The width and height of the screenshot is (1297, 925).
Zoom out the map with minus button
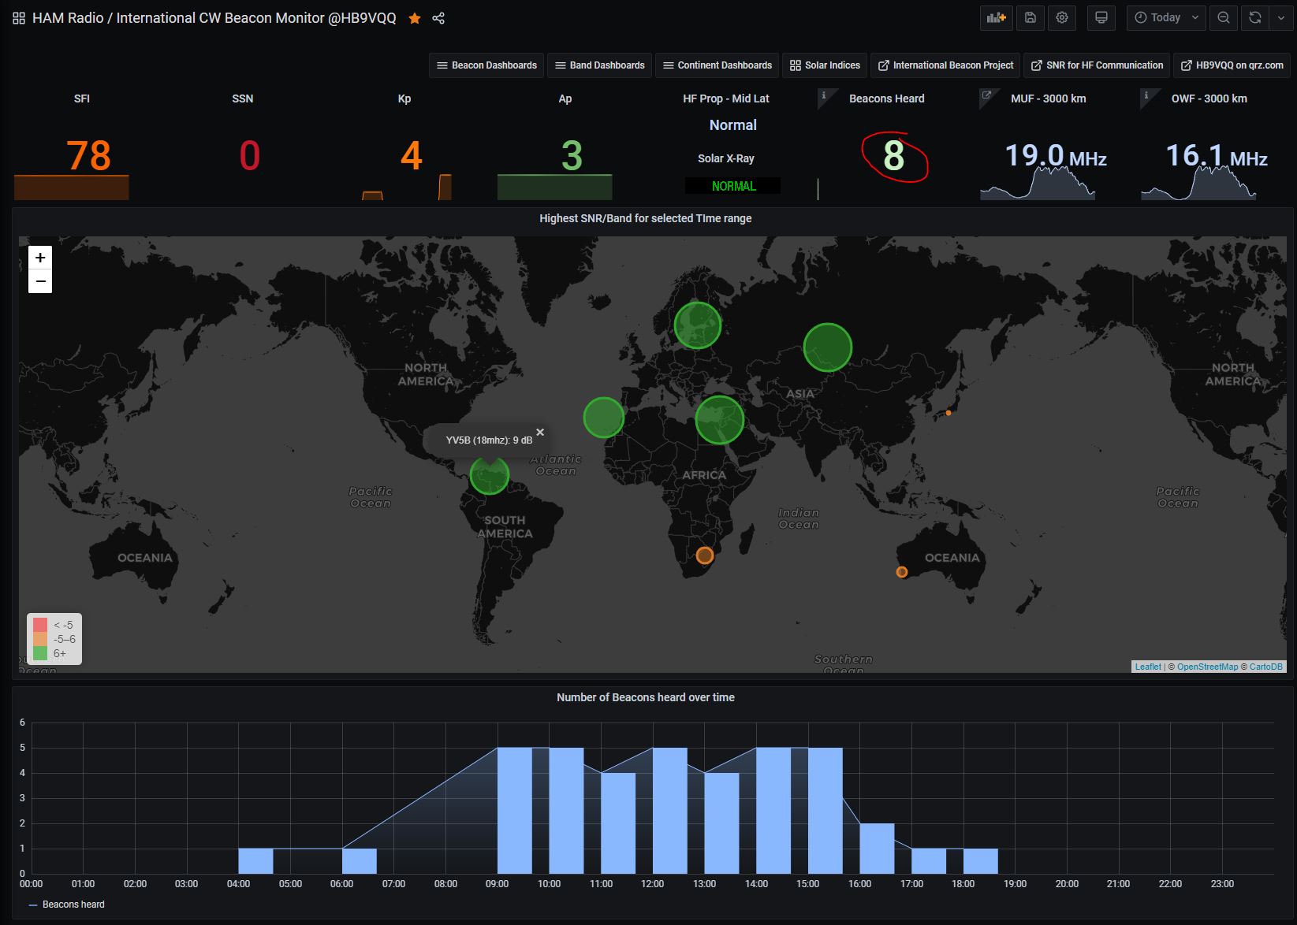click(40, 281)
